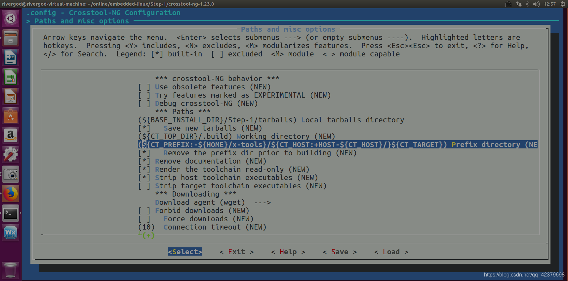The height and width of the screenshot is (281, 568).
Task: Open Ubuntu Software Center dock icon
Action: pos(11,116)
